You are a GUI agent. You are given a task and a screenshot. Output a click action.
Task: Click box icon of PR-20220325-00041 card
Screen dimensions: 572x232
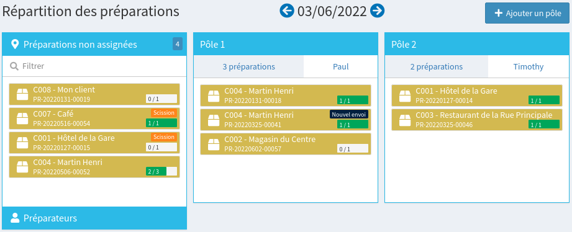pos(214,120)
